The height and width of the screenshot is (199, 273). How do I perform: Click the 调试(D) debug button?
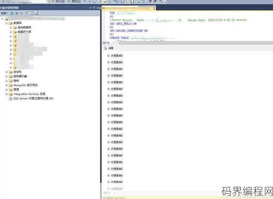coord(74,1)
